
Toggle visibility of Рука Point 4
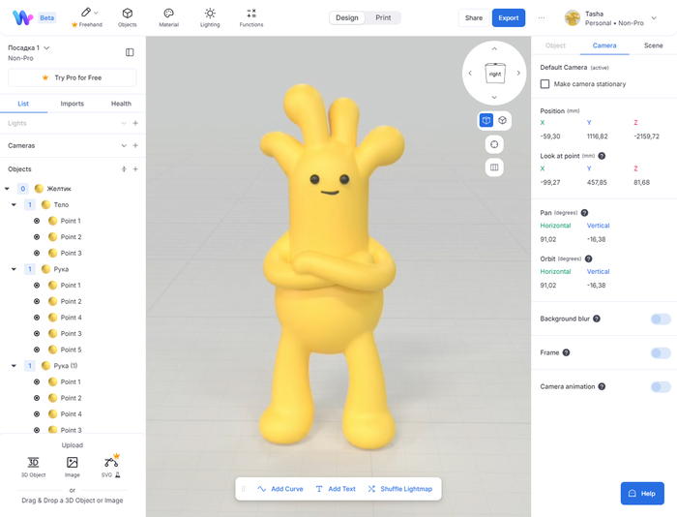tap(37, 318)
